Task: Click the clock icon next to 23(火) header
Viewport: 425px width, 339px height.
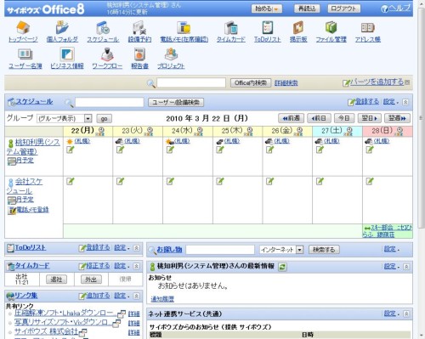Action: click(150, 131)
